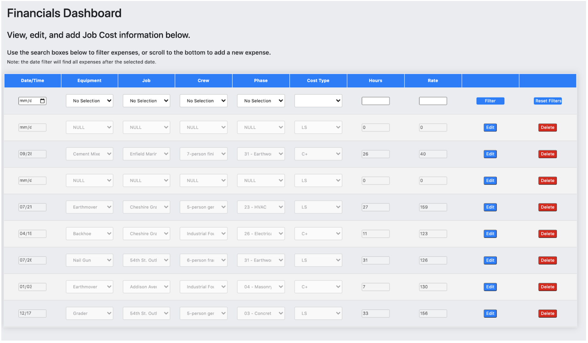
Task: Delete the 23 - HVAC expense row
Action: pos(547,207)
